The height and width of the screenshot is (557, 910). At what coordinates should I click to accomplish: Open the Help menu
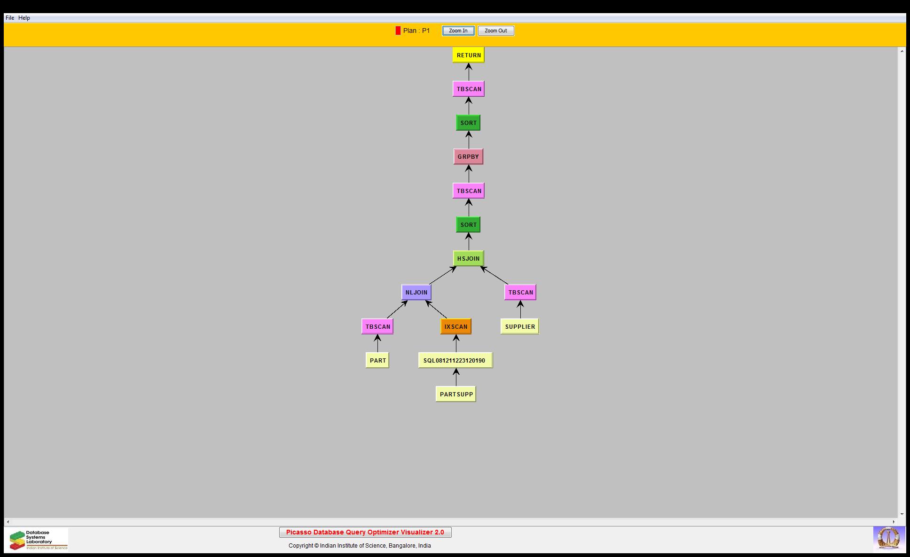click(24, 18)
